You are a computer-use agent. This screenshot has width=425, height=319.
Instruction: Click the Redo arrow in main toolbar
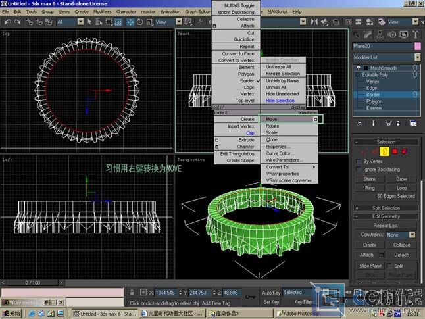[x=18, y=22]
